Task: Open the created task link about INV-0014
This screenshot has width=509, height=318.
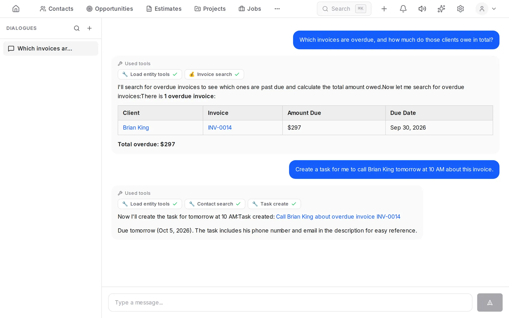Action: (x=338, y=217)
